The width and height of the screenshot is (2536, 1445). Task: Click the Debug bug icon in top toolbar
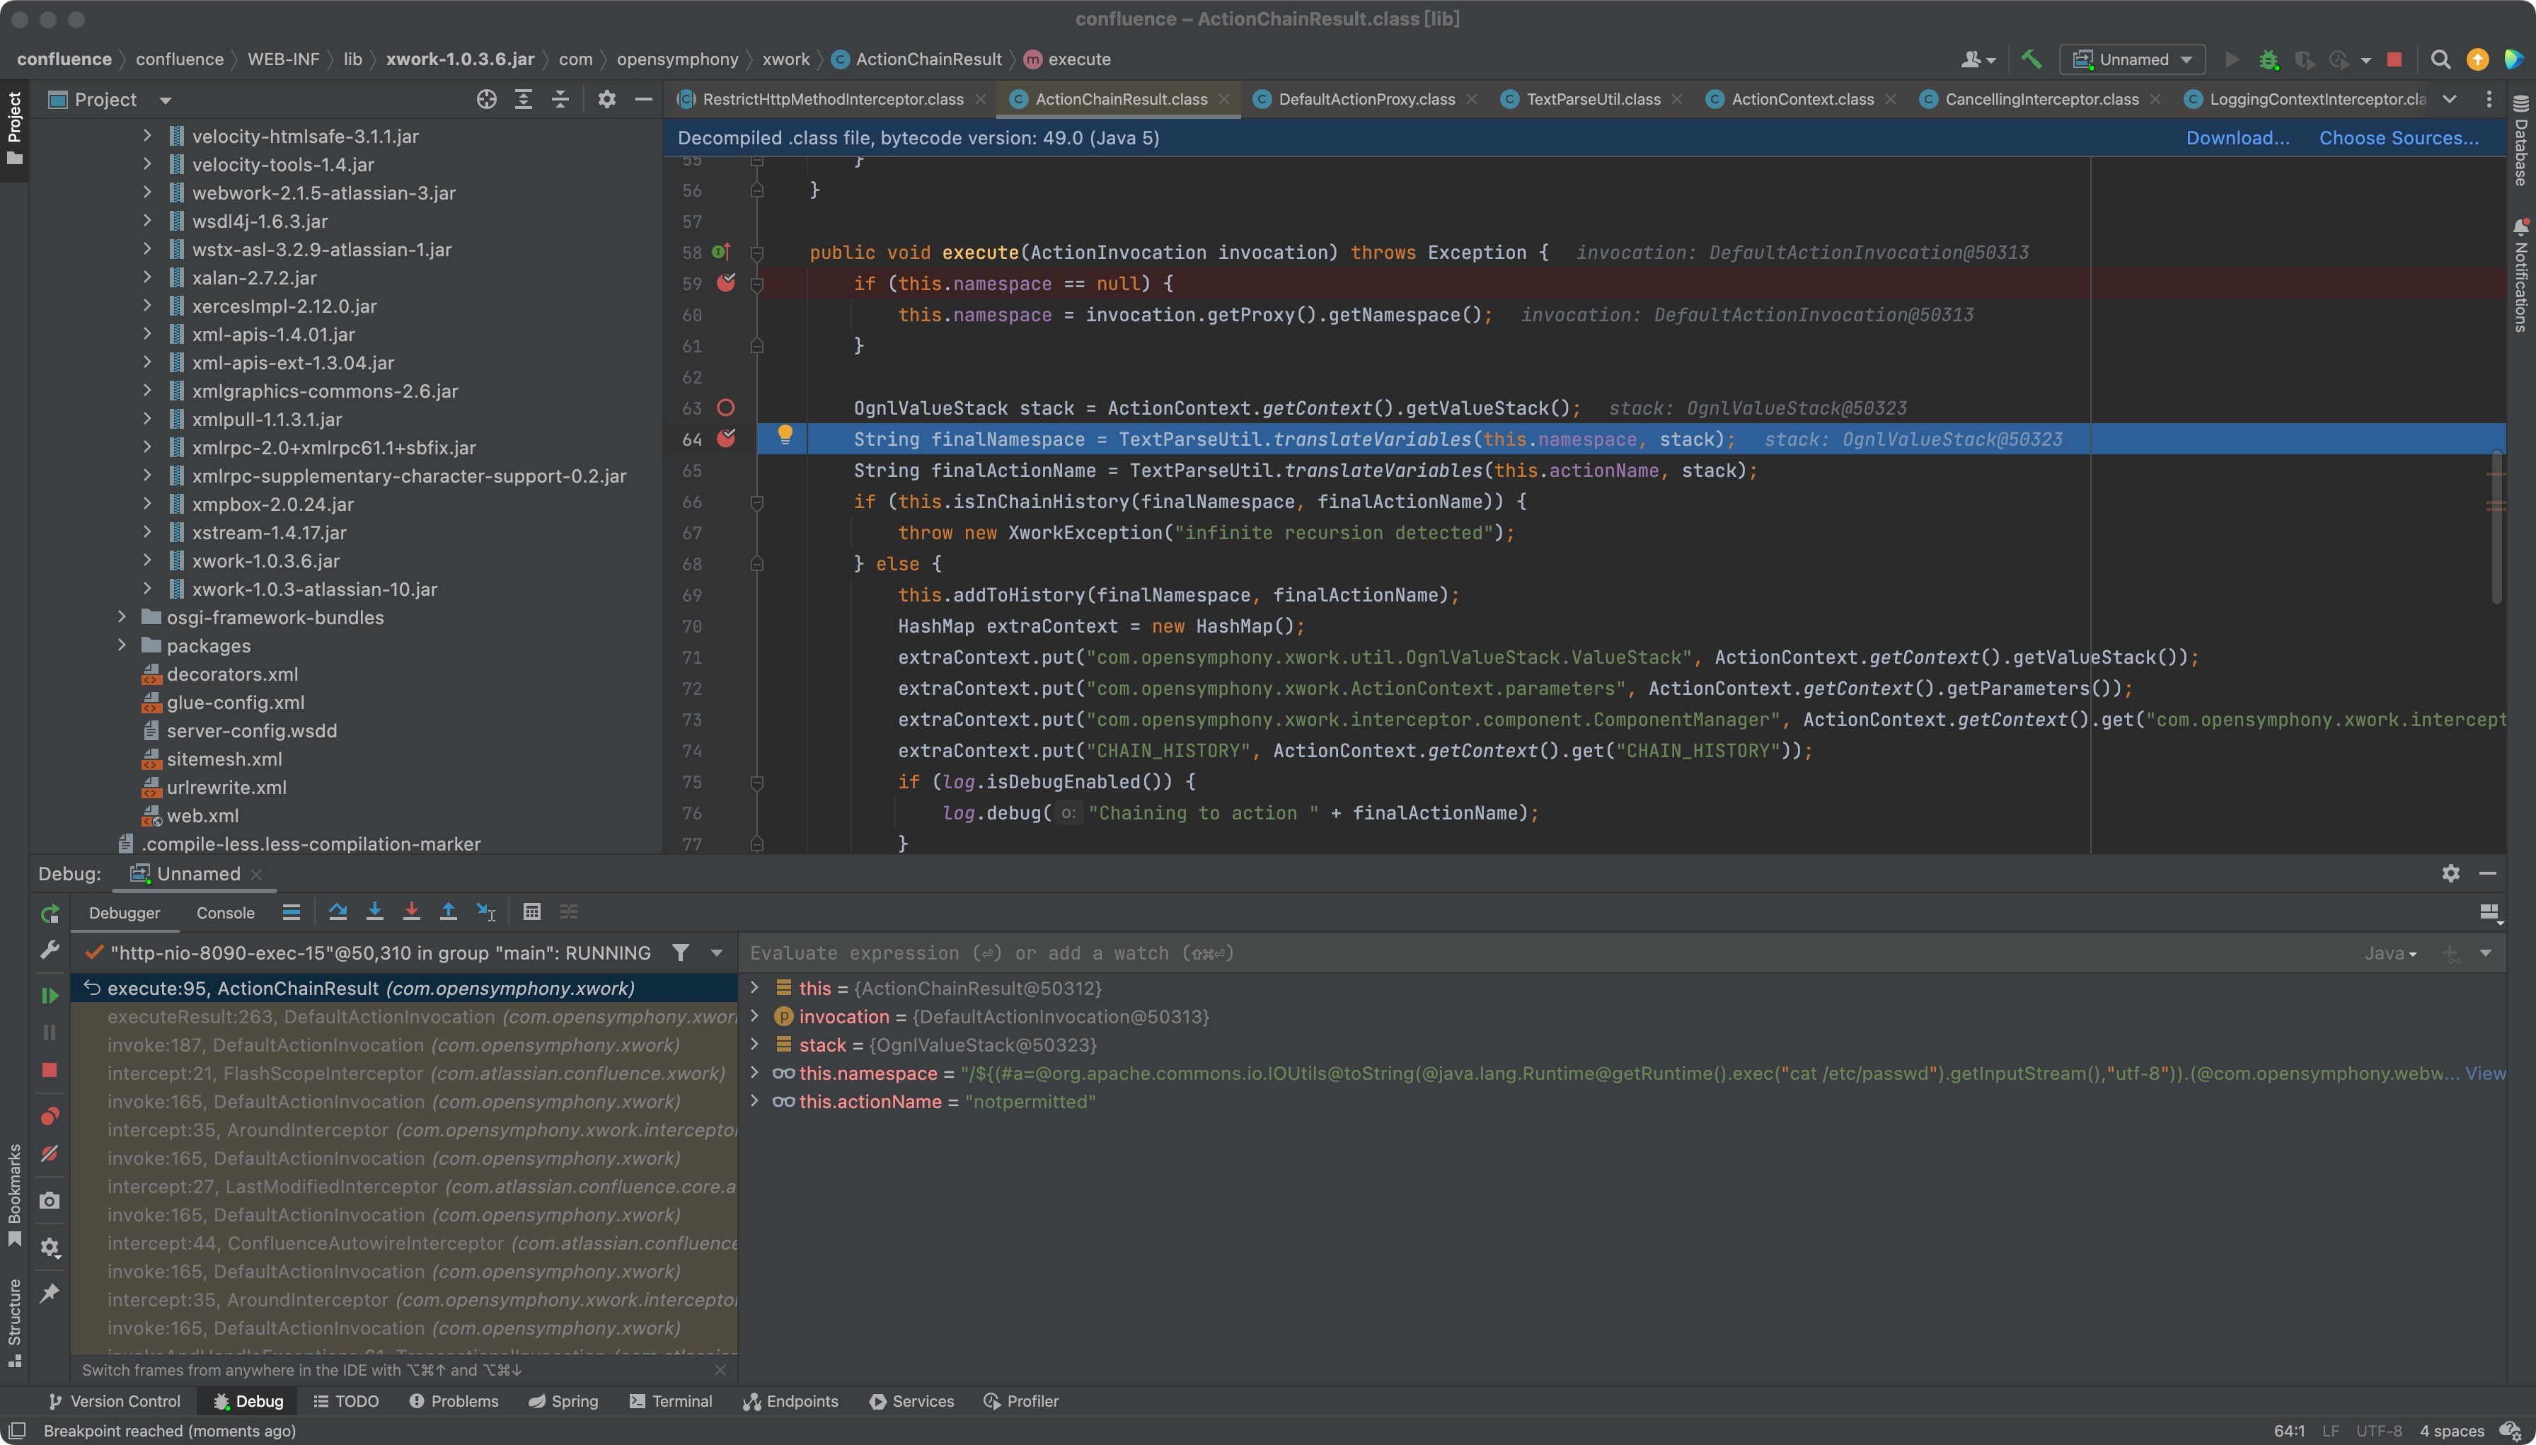(x=2268, y=59)
